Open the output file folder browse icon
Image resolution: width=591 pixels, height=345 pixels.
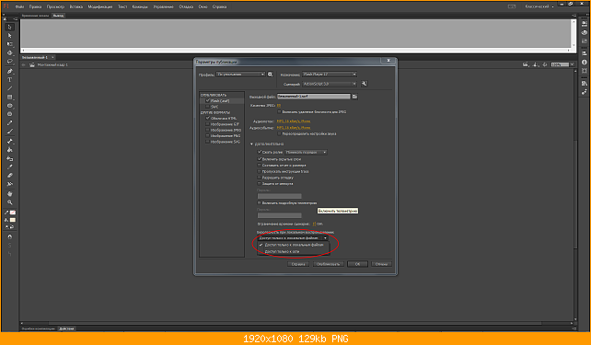(354, 97)
